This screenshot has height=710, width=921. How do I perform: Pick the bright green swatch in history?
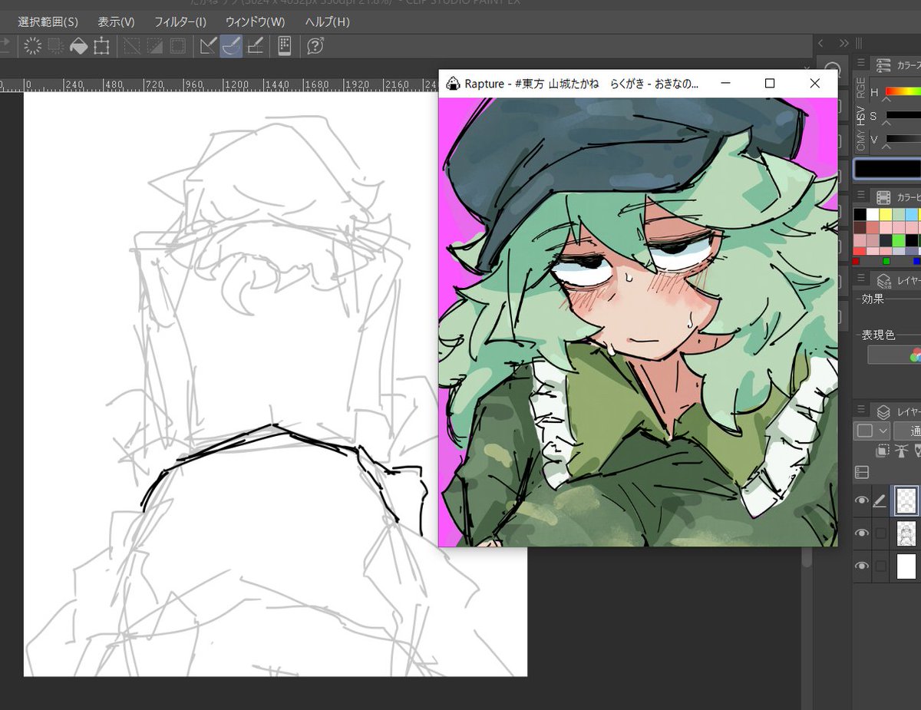tap(899, 240)
